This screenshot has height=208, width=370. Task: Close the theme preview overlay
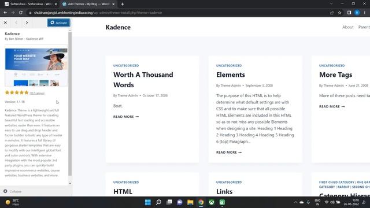[x=5, y=23]
